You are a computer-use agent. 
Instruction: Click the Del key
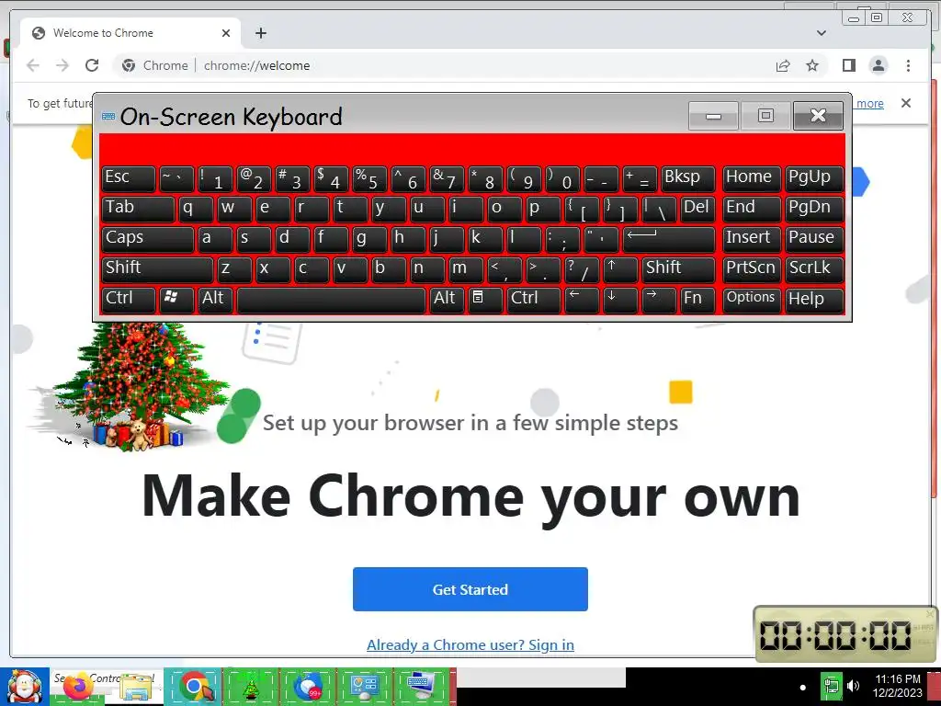tap(698, 209)
